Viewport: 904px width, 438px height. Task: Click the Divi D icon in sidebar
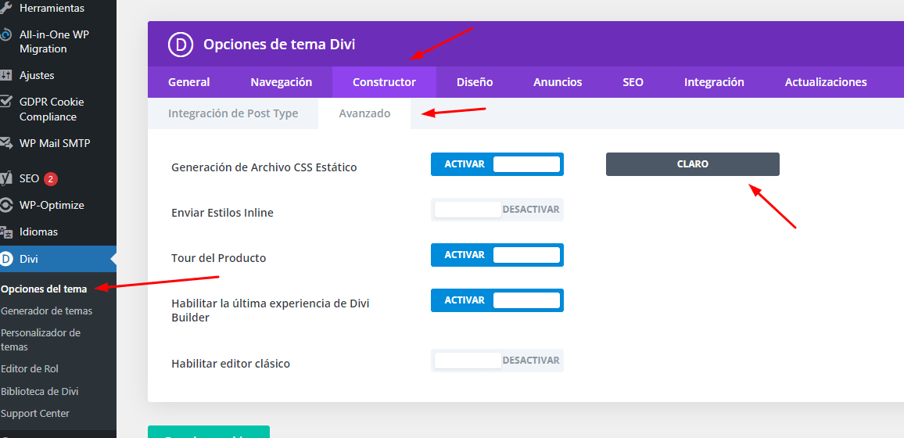click(5, 259)
